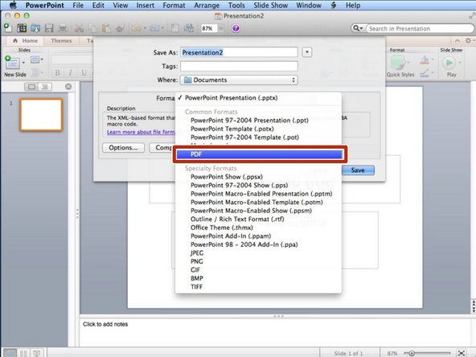The width and height of the screenshot is (476, 357).
Task: Show outline tab in side pane
Action: (x=45, y=87)
